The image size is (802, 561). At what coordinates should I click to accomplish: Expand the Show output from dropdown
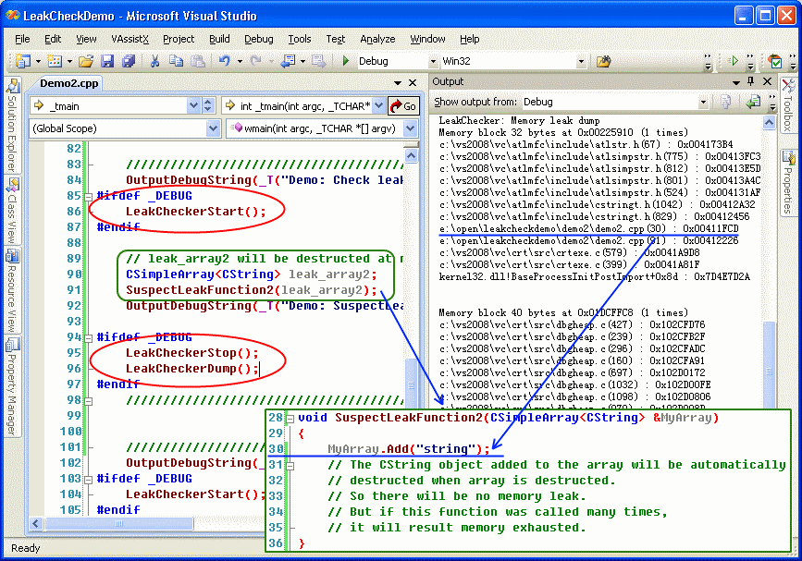(705, 102)
